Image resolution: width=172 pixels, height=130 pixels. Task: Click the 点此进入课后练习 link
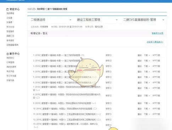(155, 42)
